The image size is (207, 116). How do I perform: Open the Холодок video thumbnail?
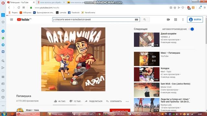click(147, 74)
